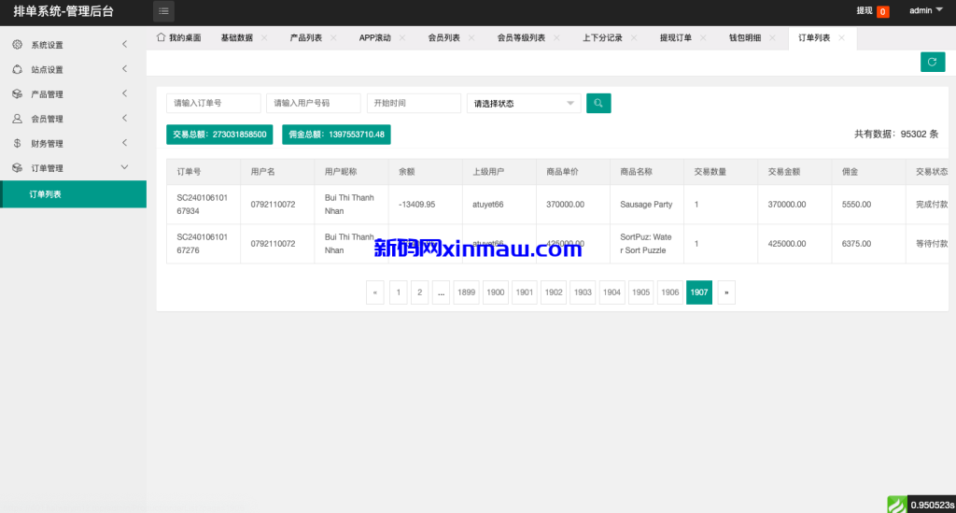Click order number SC24010610167276 cell
Screen dimensions: 956x513
[203, 243]
